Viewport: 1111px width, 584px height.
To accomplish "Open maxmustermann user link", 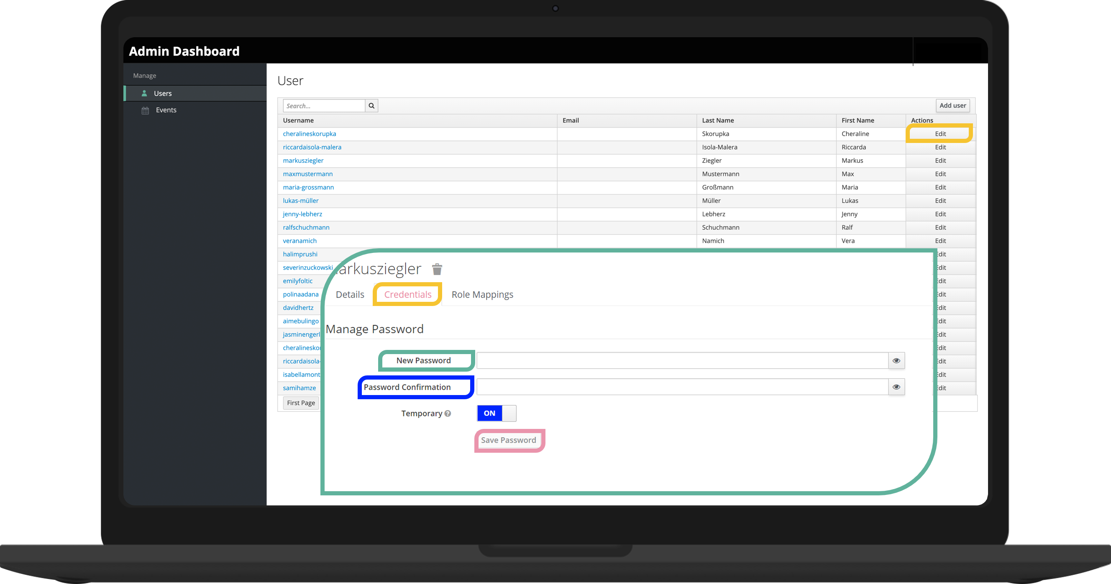I will point(307,173).
